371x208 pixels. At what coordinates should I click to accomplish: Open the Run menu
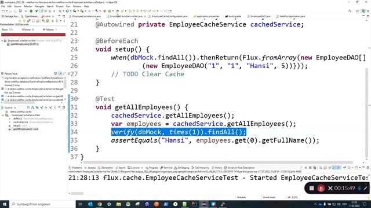pos(68,6)
